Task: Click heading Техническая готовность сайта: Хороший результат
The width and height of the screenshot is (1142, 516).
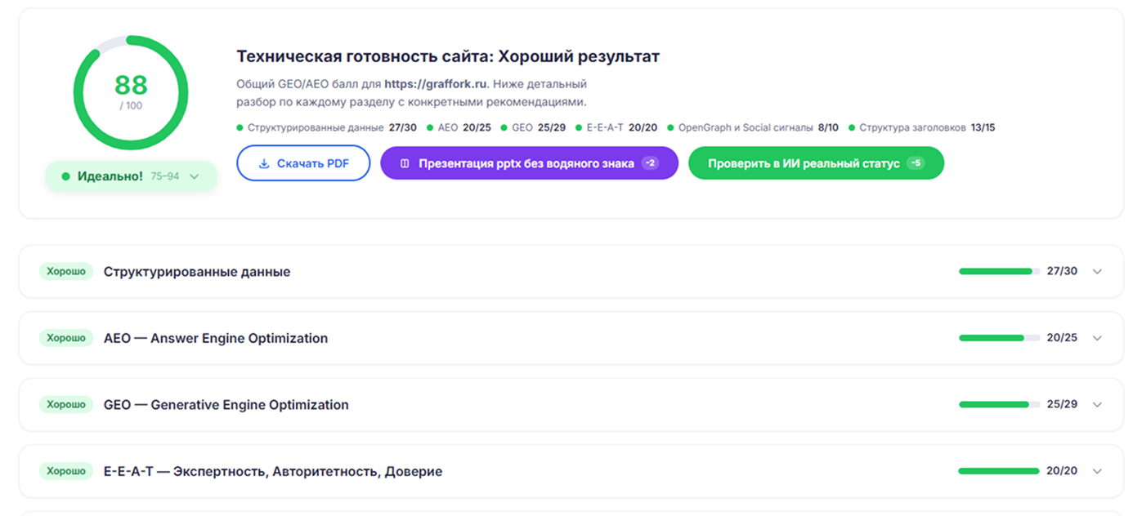Action: click(x=448, y=56)
